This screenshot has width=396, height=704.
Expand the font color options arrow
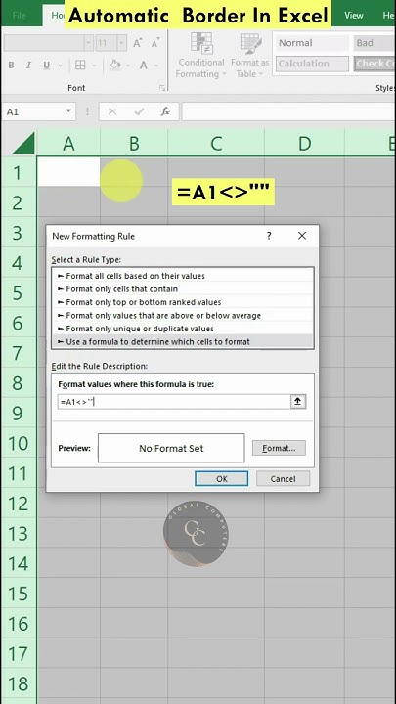click(x=156, y=66)
